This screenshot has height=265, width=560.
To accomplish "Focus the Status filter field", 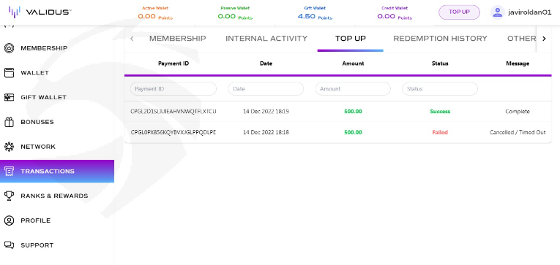I will coord(440,88).
